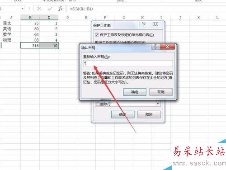Click the formula bar cancel X icon
226x170 pixels.
coord(39,9)
